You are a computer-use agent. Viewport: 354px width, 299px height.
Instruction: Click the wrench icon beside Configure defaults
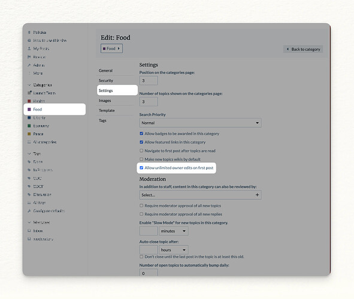(29, 211)
